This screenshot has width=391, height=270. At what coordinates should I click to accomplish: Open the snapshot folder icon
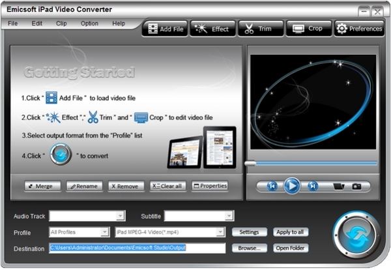(x=339, y=186)
